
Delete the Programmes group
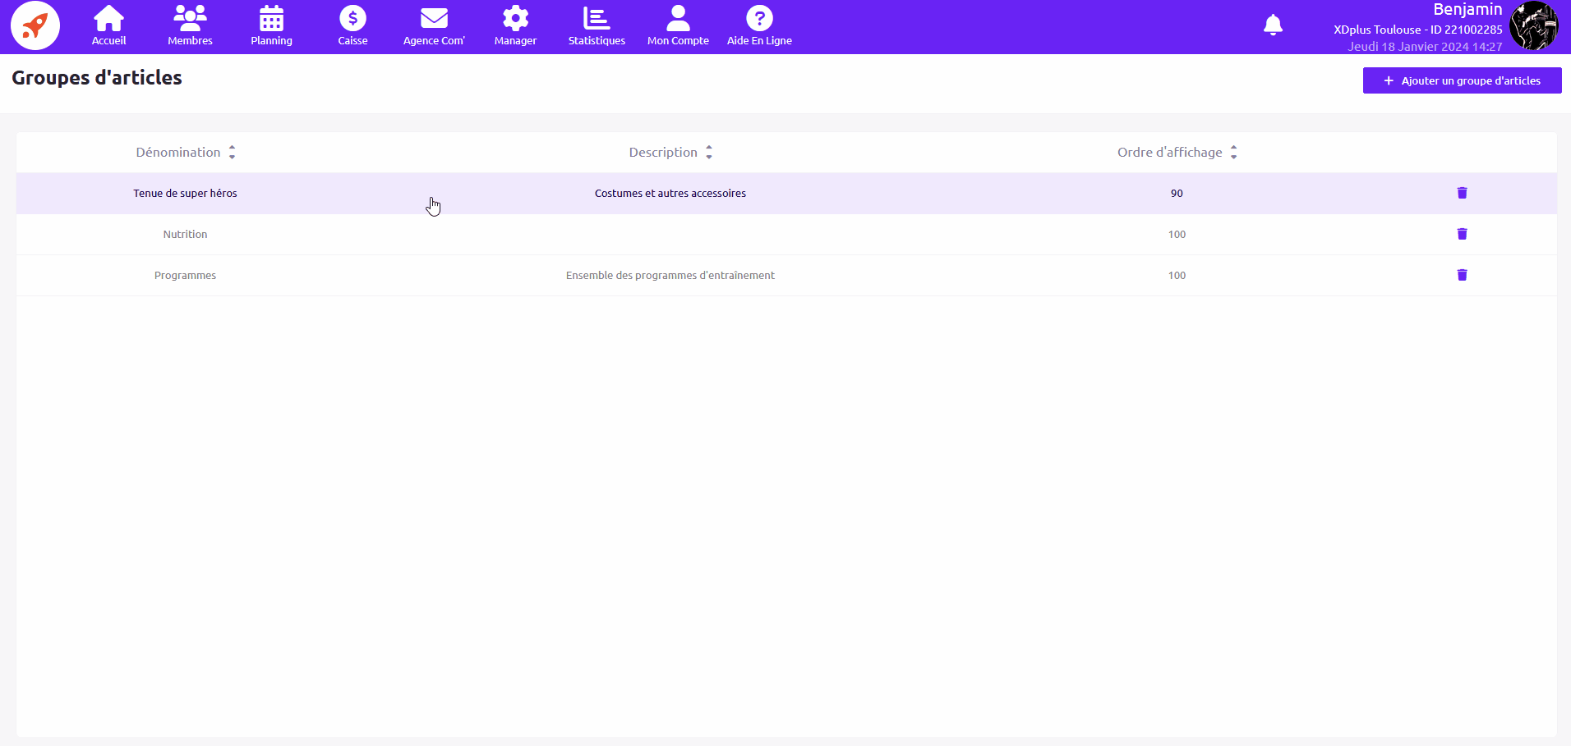(1462, 275)
